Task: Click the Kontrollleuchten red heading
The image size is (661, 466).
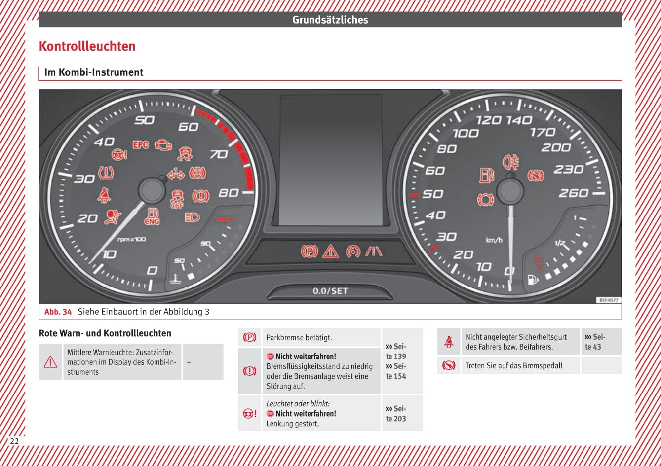Action: pos(87,46)
